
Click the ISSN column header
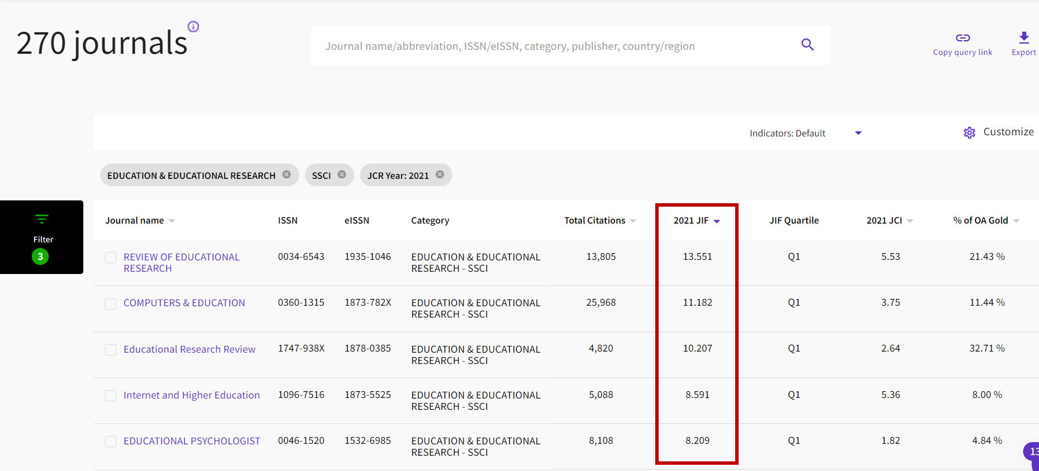(x=287, y=220)
